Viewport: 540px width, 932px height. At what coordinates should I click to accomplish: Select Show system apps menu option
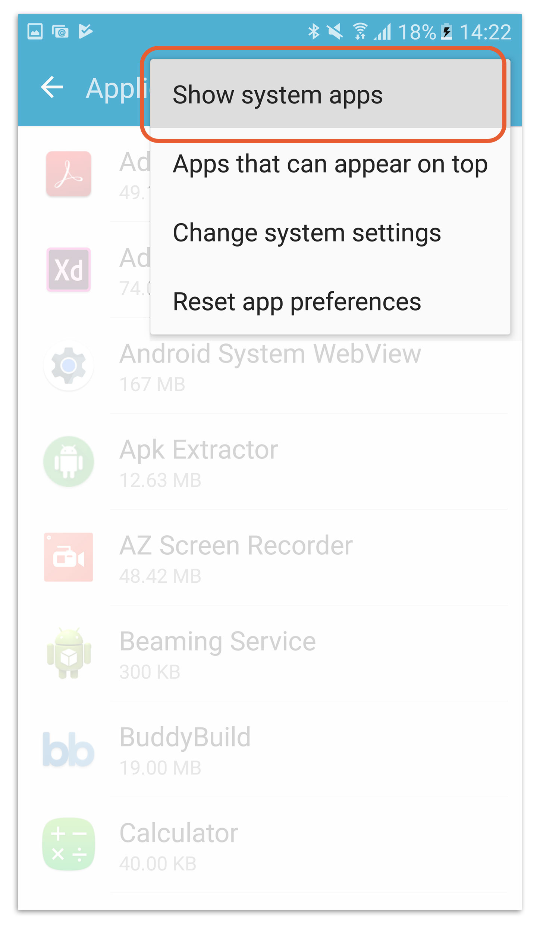(330, 94)
